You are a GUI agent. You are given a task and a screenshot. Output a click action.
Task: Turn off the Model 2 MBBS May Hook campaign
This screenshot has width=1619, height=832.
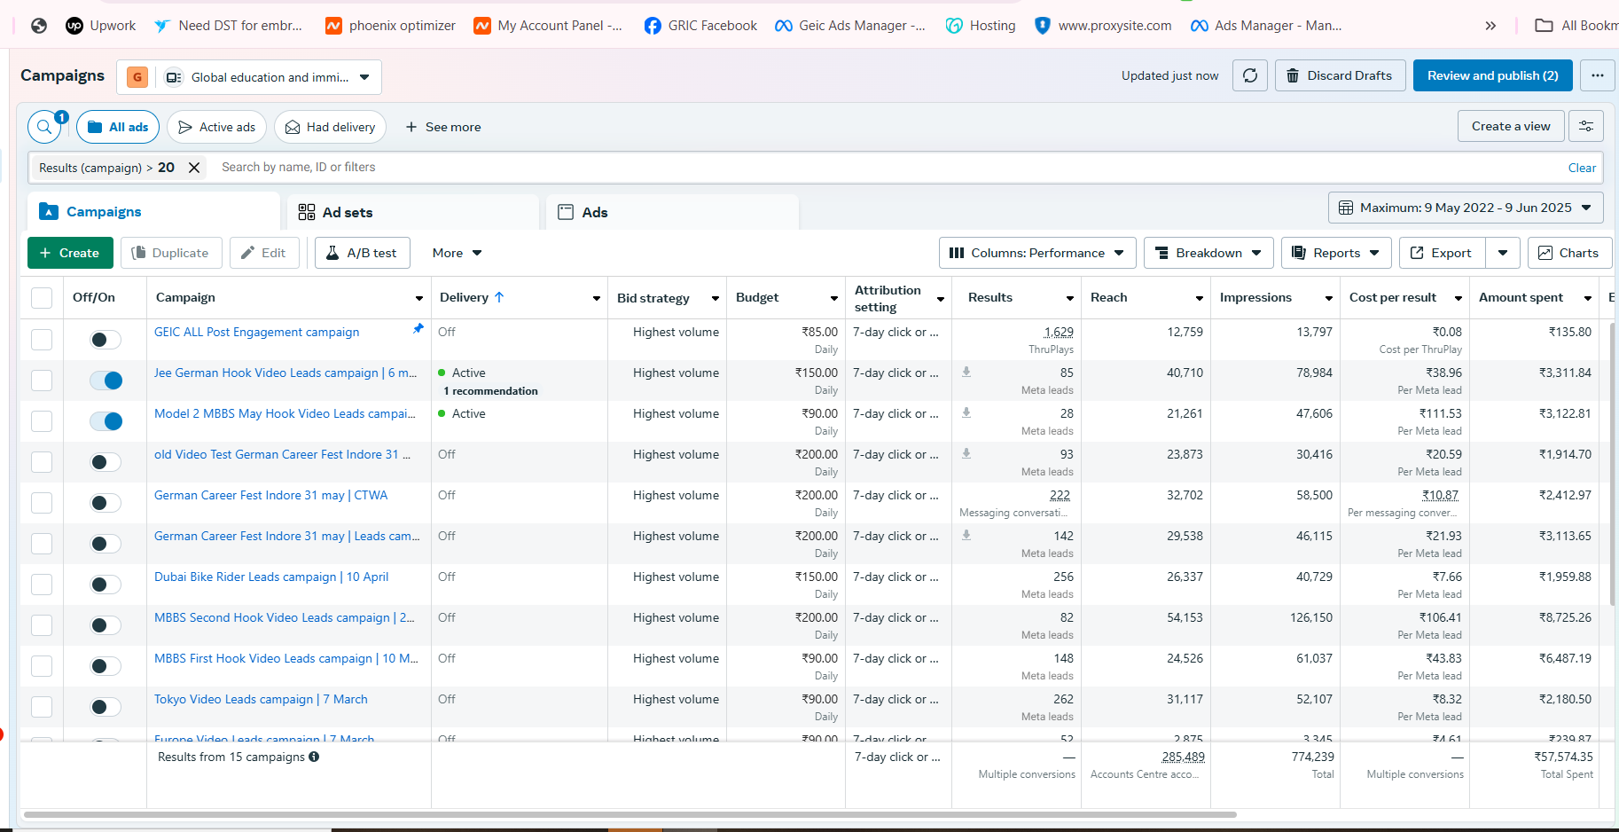click(x=106, y=421)
